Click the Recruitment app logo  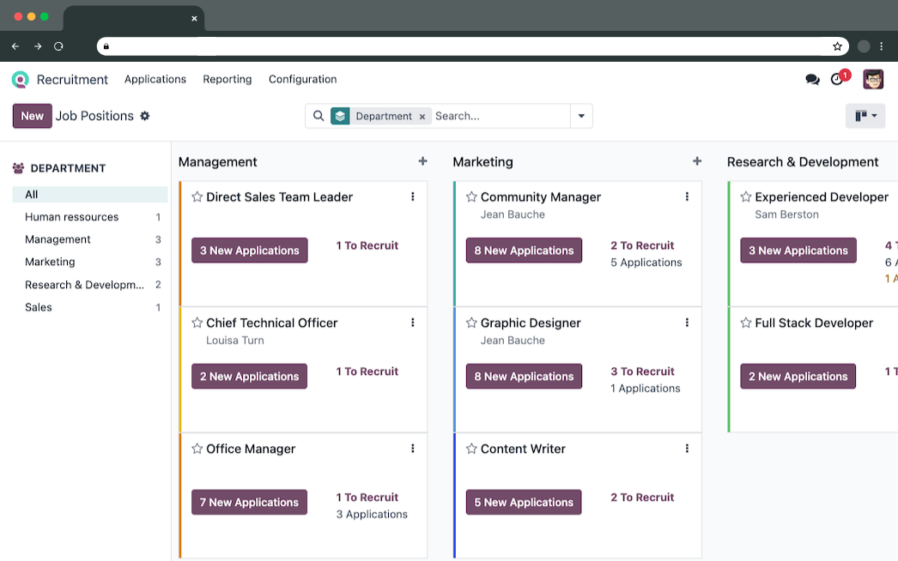tap(21, 80)
